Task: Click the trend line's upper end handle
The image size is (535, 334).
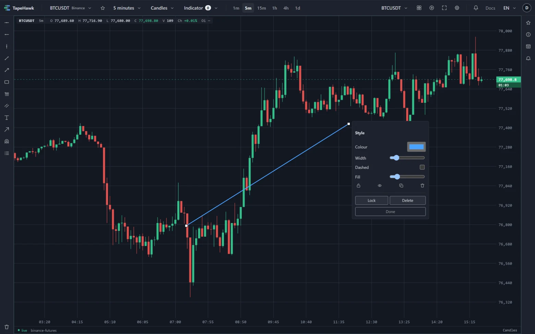Action: tap(349, 124)
